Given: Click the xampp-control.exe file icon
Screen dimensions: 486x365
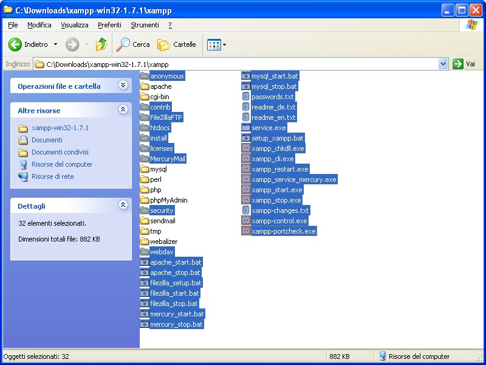Looking at the screenshot, I should click(246, 221).
